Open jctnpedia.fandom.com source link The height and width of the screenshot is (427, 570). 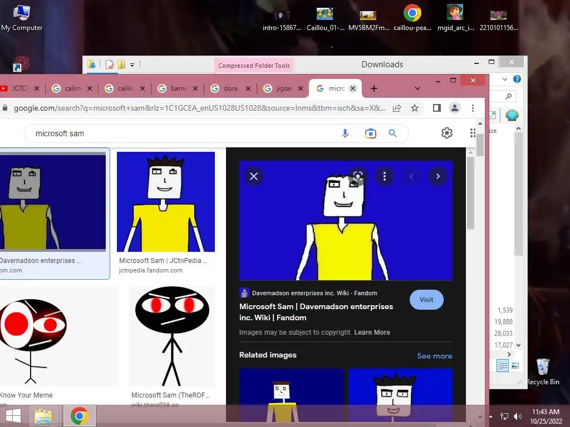click(x=150, y=270)
